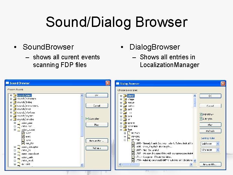Viewport: 233px width, 175px height.
Task: Select line 1759 - Admiral, we shouldn't rush
Action: [164, 160]
